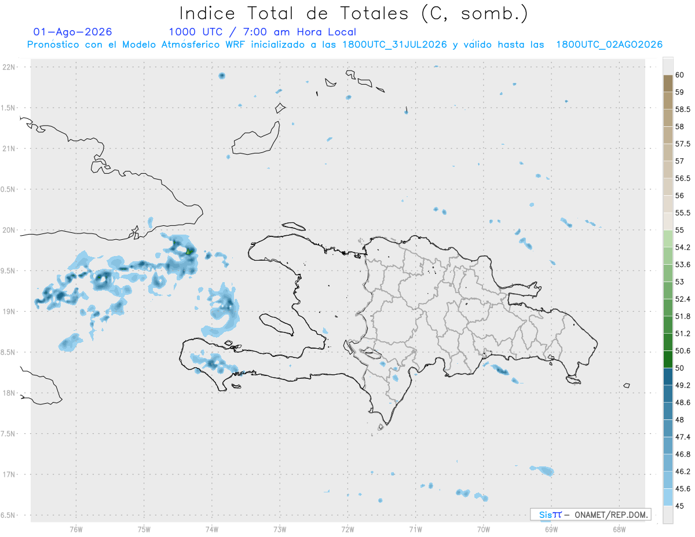This screenshot has height=537, width=695.
Task: Click the colorbar label "50.6"
Action: click(x=683, y=351)
